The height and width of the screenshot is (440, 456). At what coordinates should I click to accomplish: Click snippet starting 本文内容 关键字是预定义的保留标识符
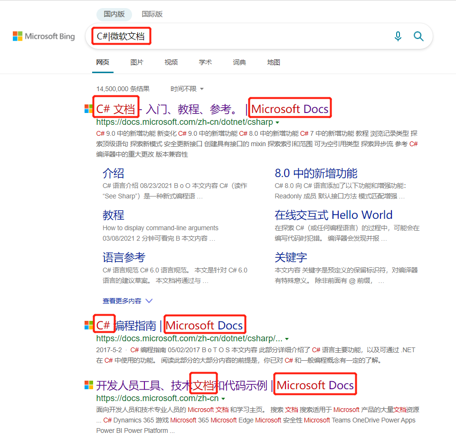[346, 275]
